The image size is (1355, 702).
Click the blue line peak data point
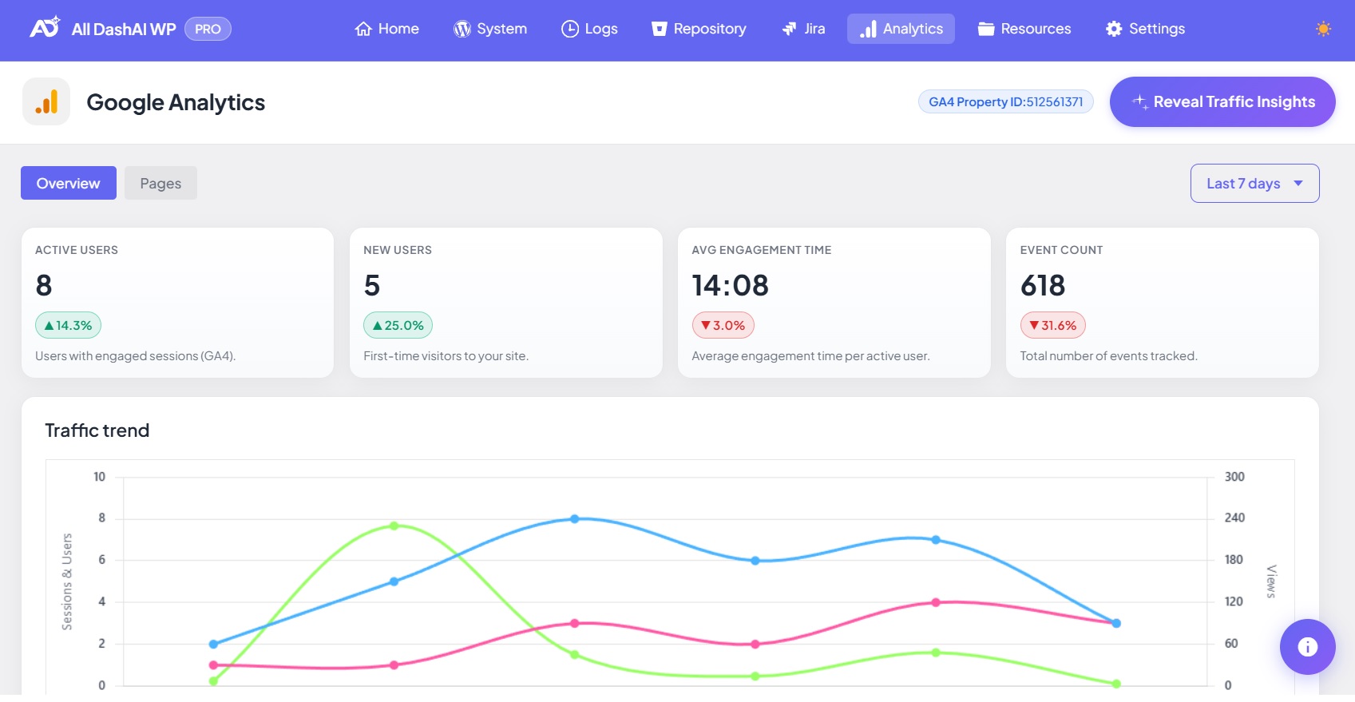pyautogui.click(x=575, y=519)
